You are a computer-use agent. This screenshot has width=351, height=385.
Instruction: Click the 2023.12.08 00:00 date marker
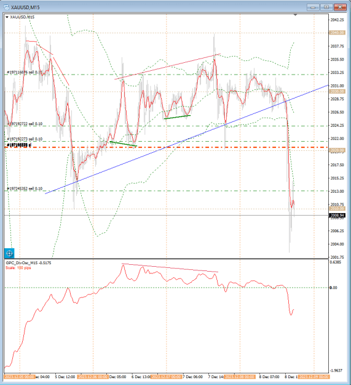pos(240,376)
